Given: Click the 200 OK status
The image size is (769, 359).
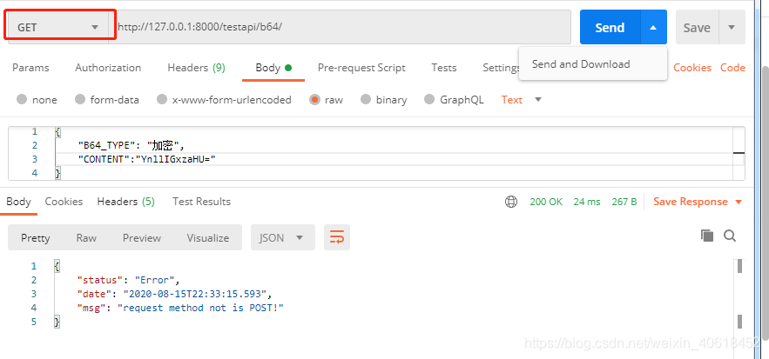Looking at the screenshot, I should tap(546, 202).
